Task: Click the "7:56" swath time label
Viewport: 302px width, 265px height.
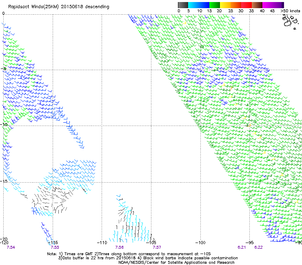Action: point(120,247)
